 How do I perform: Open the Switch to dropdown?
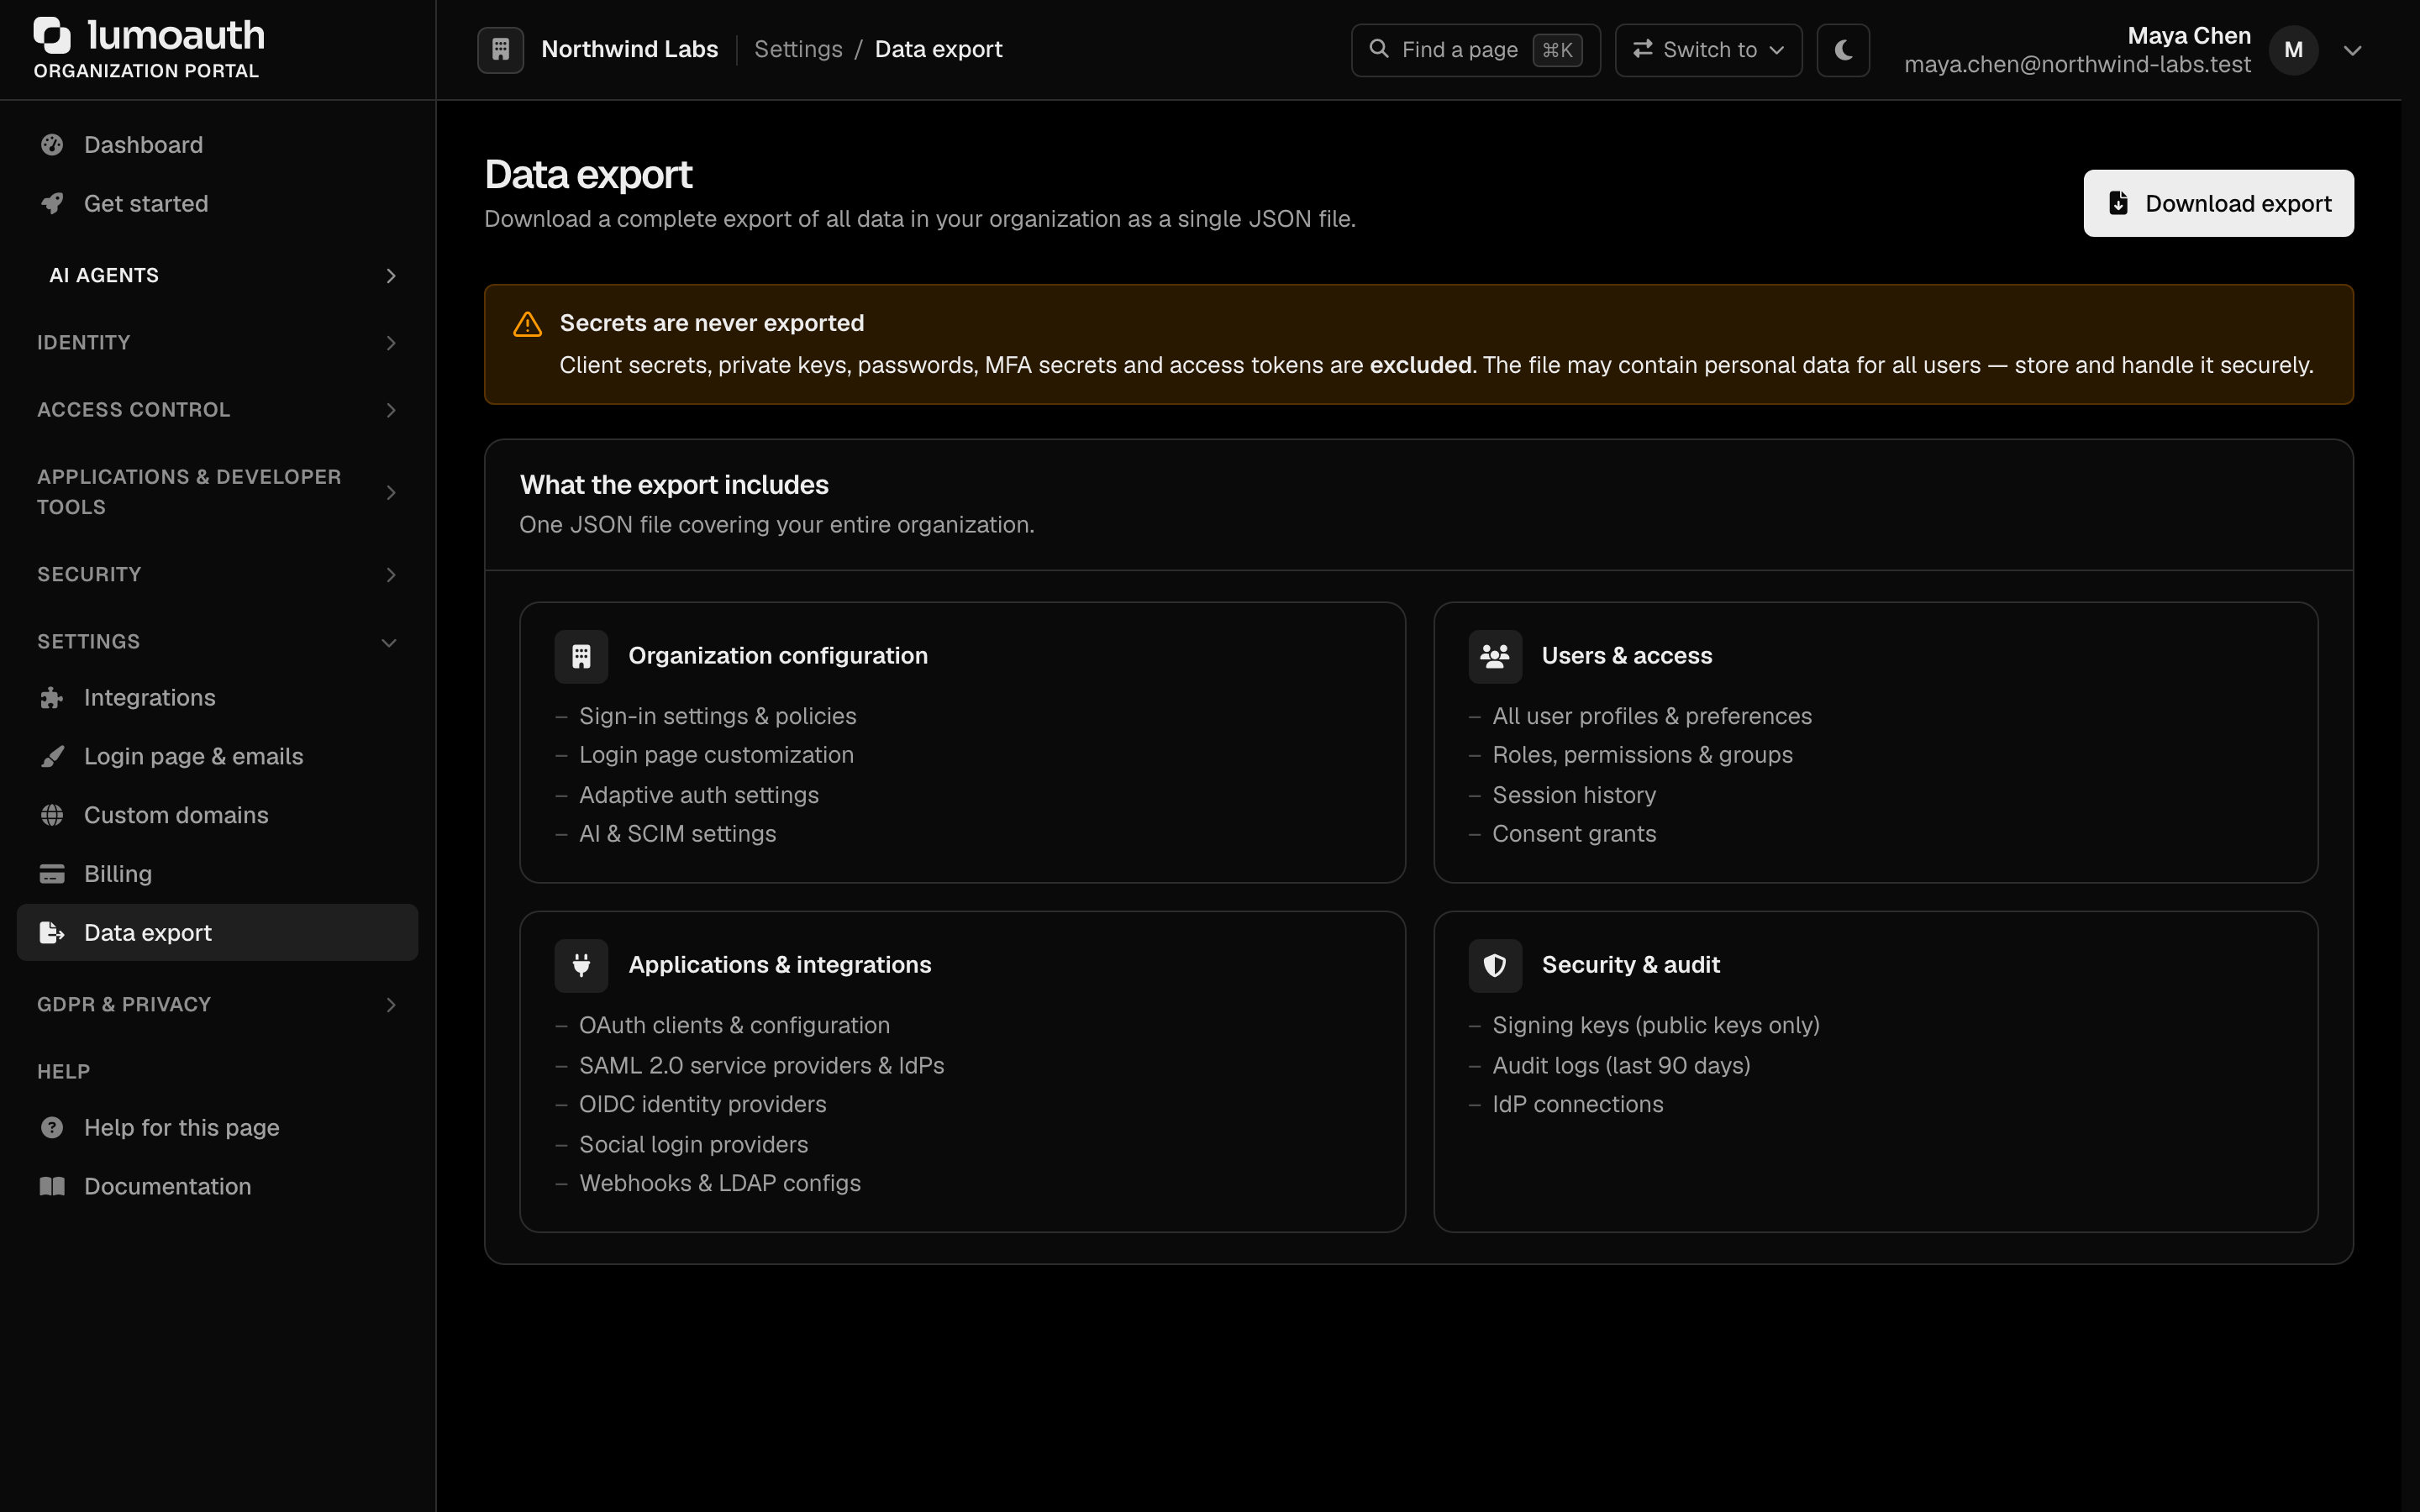pos(1708,50)
